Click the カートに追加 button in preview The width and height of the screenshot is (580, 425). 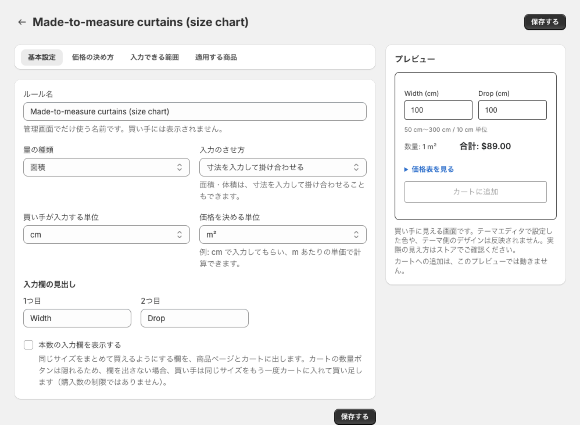[475, 192]
